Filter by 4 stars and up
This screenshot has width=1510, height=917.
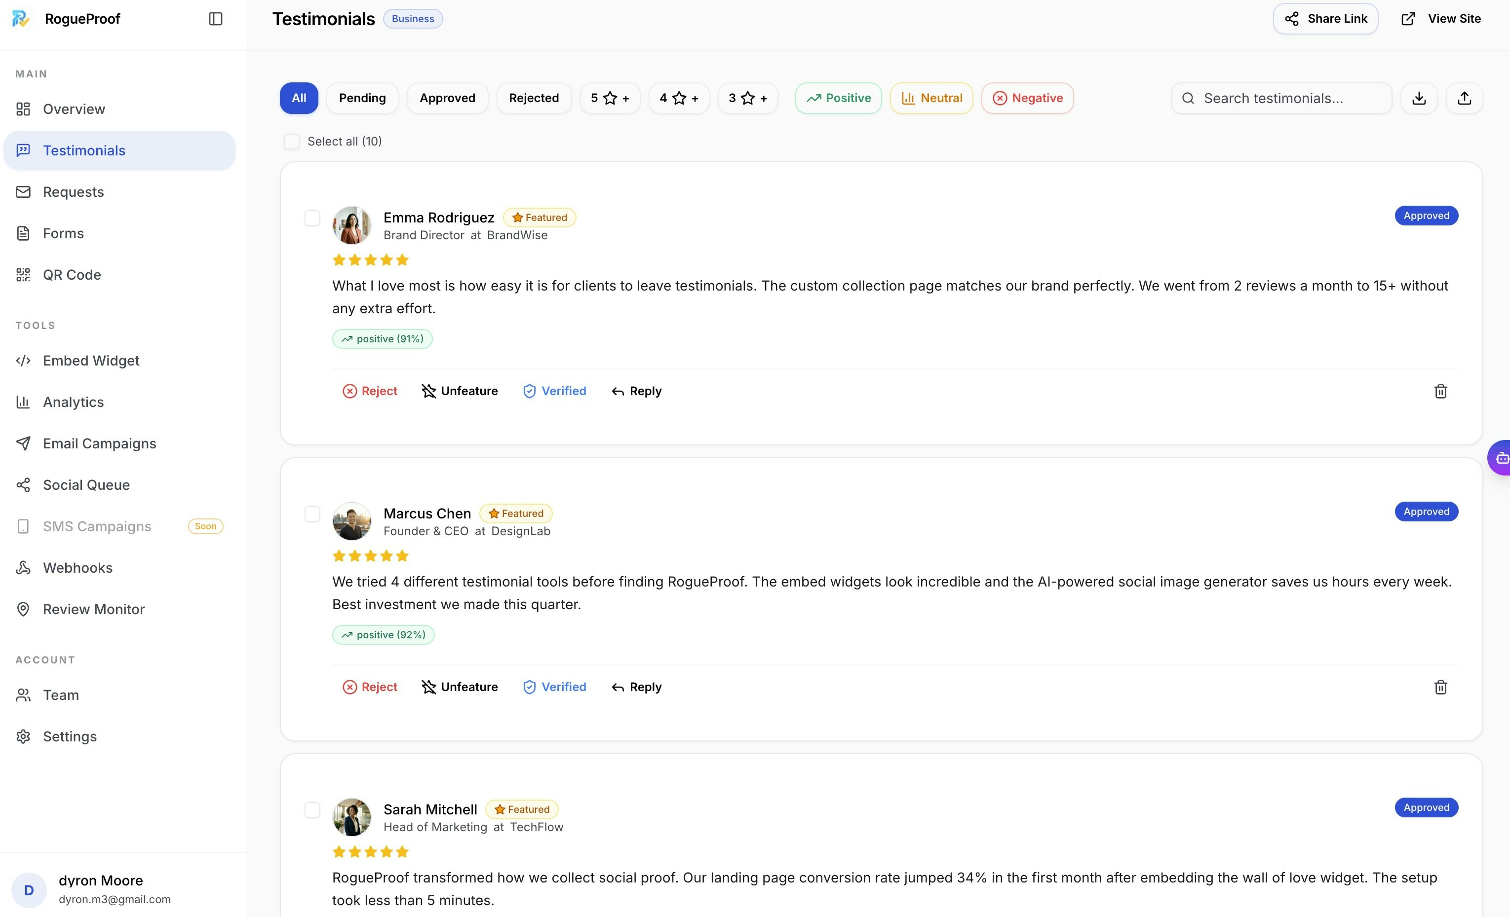click(x=679, y=98)
